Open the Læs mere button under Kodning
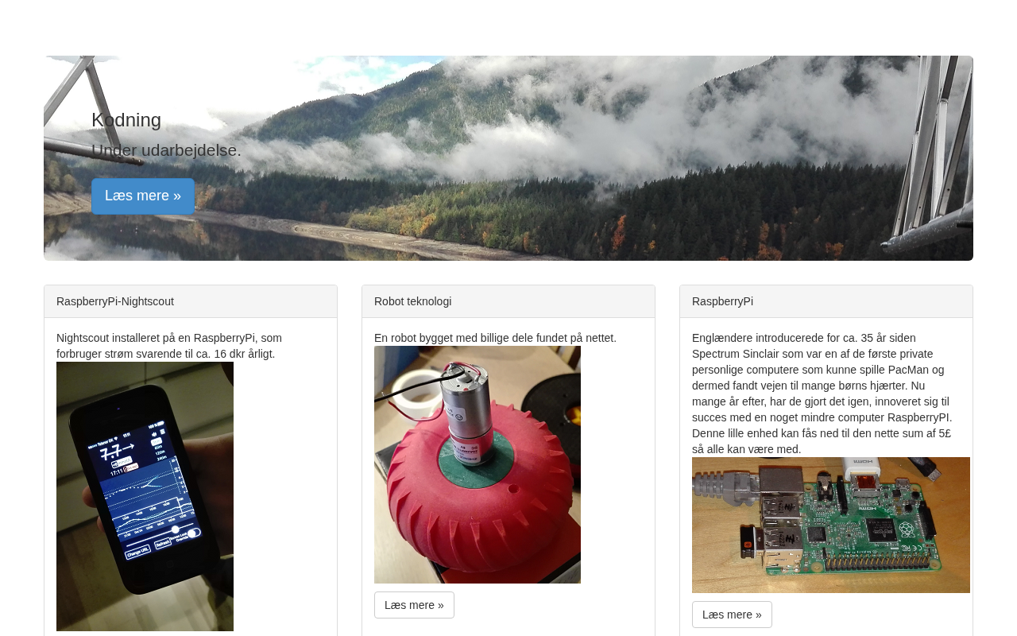The width and height of the screenshot is (1017, 636). pyautogui.click(x=143, y=196)
